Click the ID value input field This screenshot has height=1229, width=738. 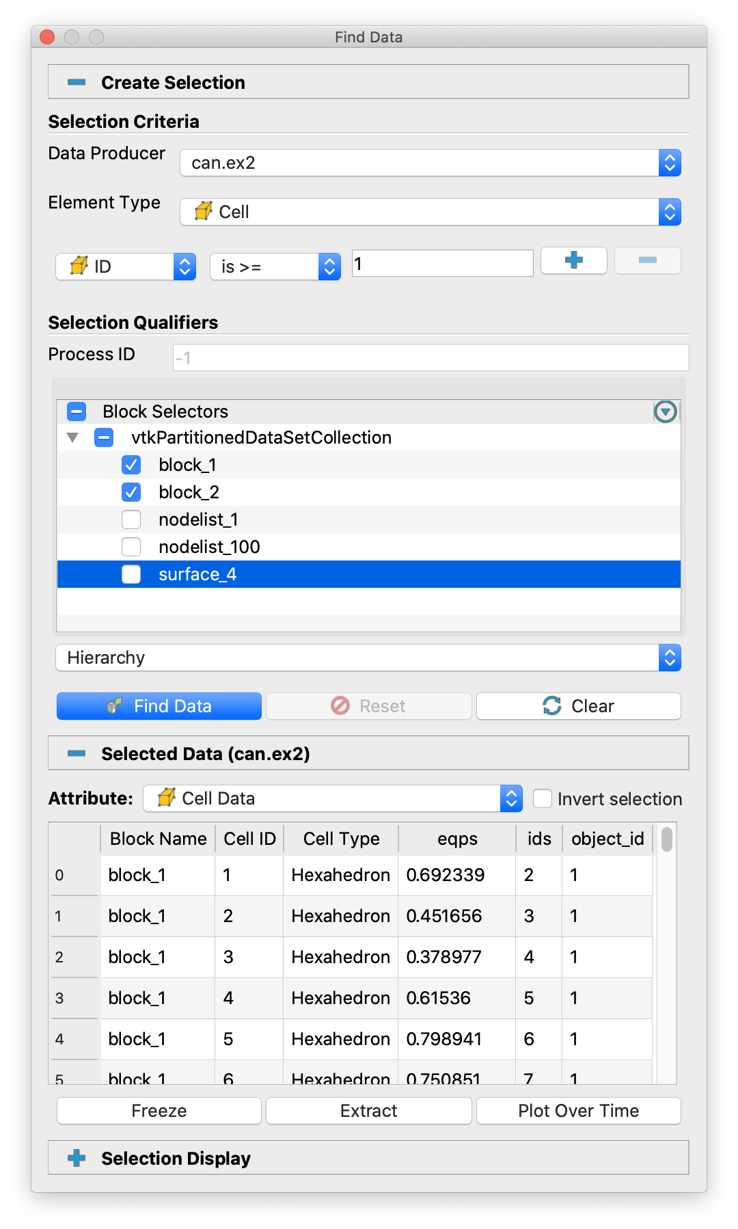(442, 263)
